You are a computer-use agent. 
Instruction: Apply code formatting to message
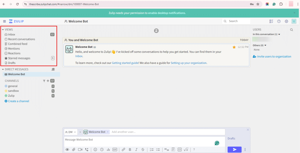pyautogui.click(x=180, y=149)
